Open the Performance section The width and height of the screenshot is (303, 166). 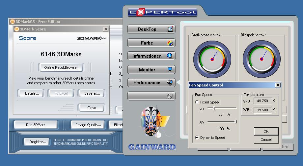[151, 83]
